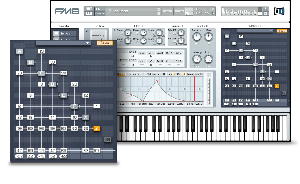The width and height of the screenshot is (300, 184).
Task: Click the Save button in the enlarged matrix
Action: (105, 43)
